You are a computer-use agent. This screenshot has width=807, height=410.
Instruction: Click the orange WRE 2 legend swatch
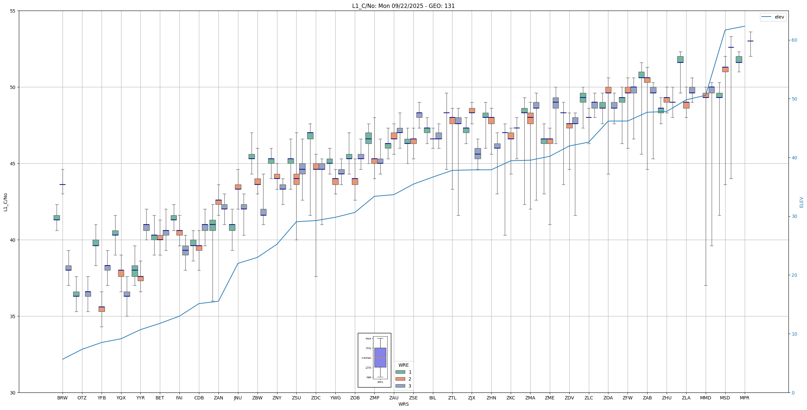[x=400, y=379]
